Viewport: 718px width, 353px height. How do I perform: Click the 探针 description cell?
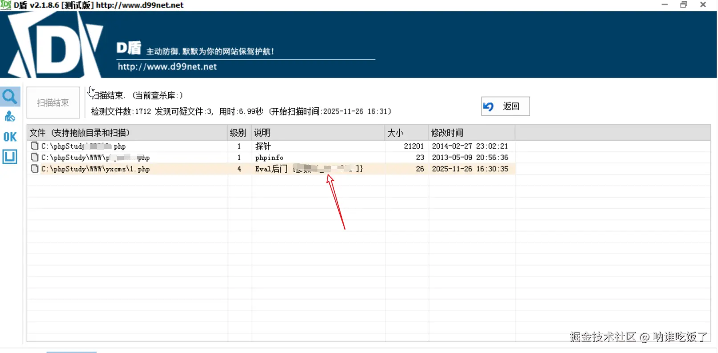[263, 146]
